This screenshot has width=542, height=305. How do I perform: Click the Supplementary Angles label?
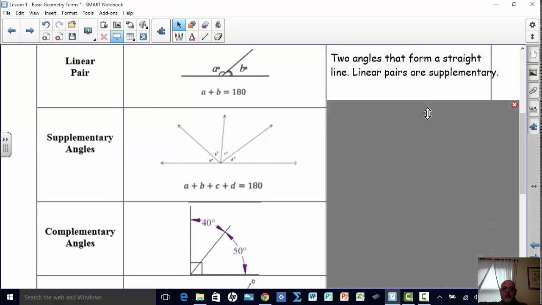click(x=80, y=143)
